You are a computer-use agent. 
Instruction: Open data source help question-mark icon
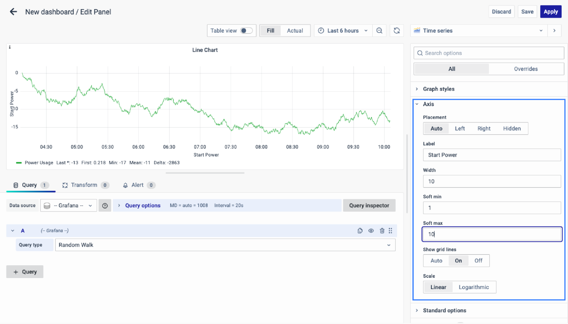pyautogui.click(x=105, y=205)
